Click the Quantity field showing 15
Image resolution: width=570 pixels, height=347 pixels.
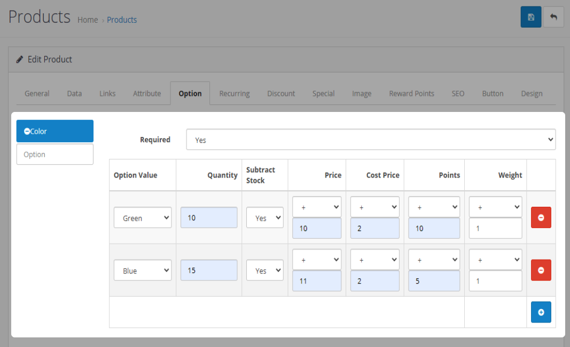[209, 270]
